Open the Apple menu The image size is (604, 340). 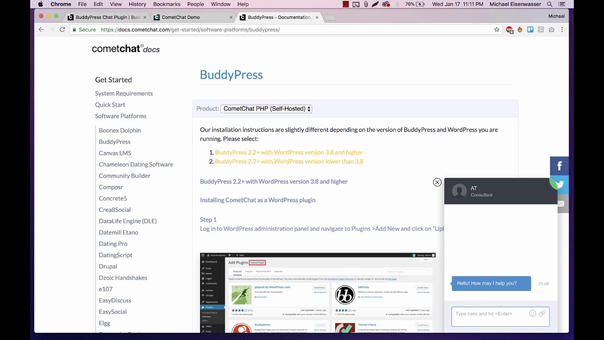[40, 4]
